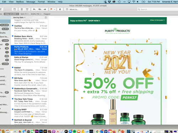Open the Message menu
This screenshot has width=178, height=133.
coord(31,2)
